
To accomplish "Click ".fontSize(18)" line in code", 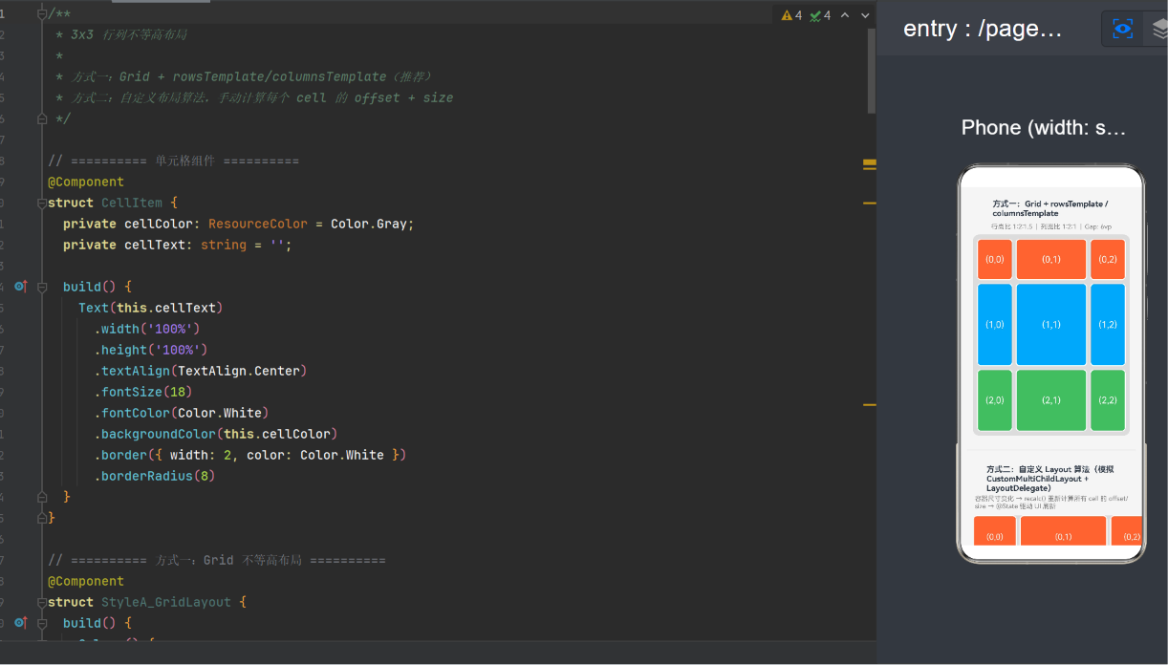I will (x=143, y=392).
